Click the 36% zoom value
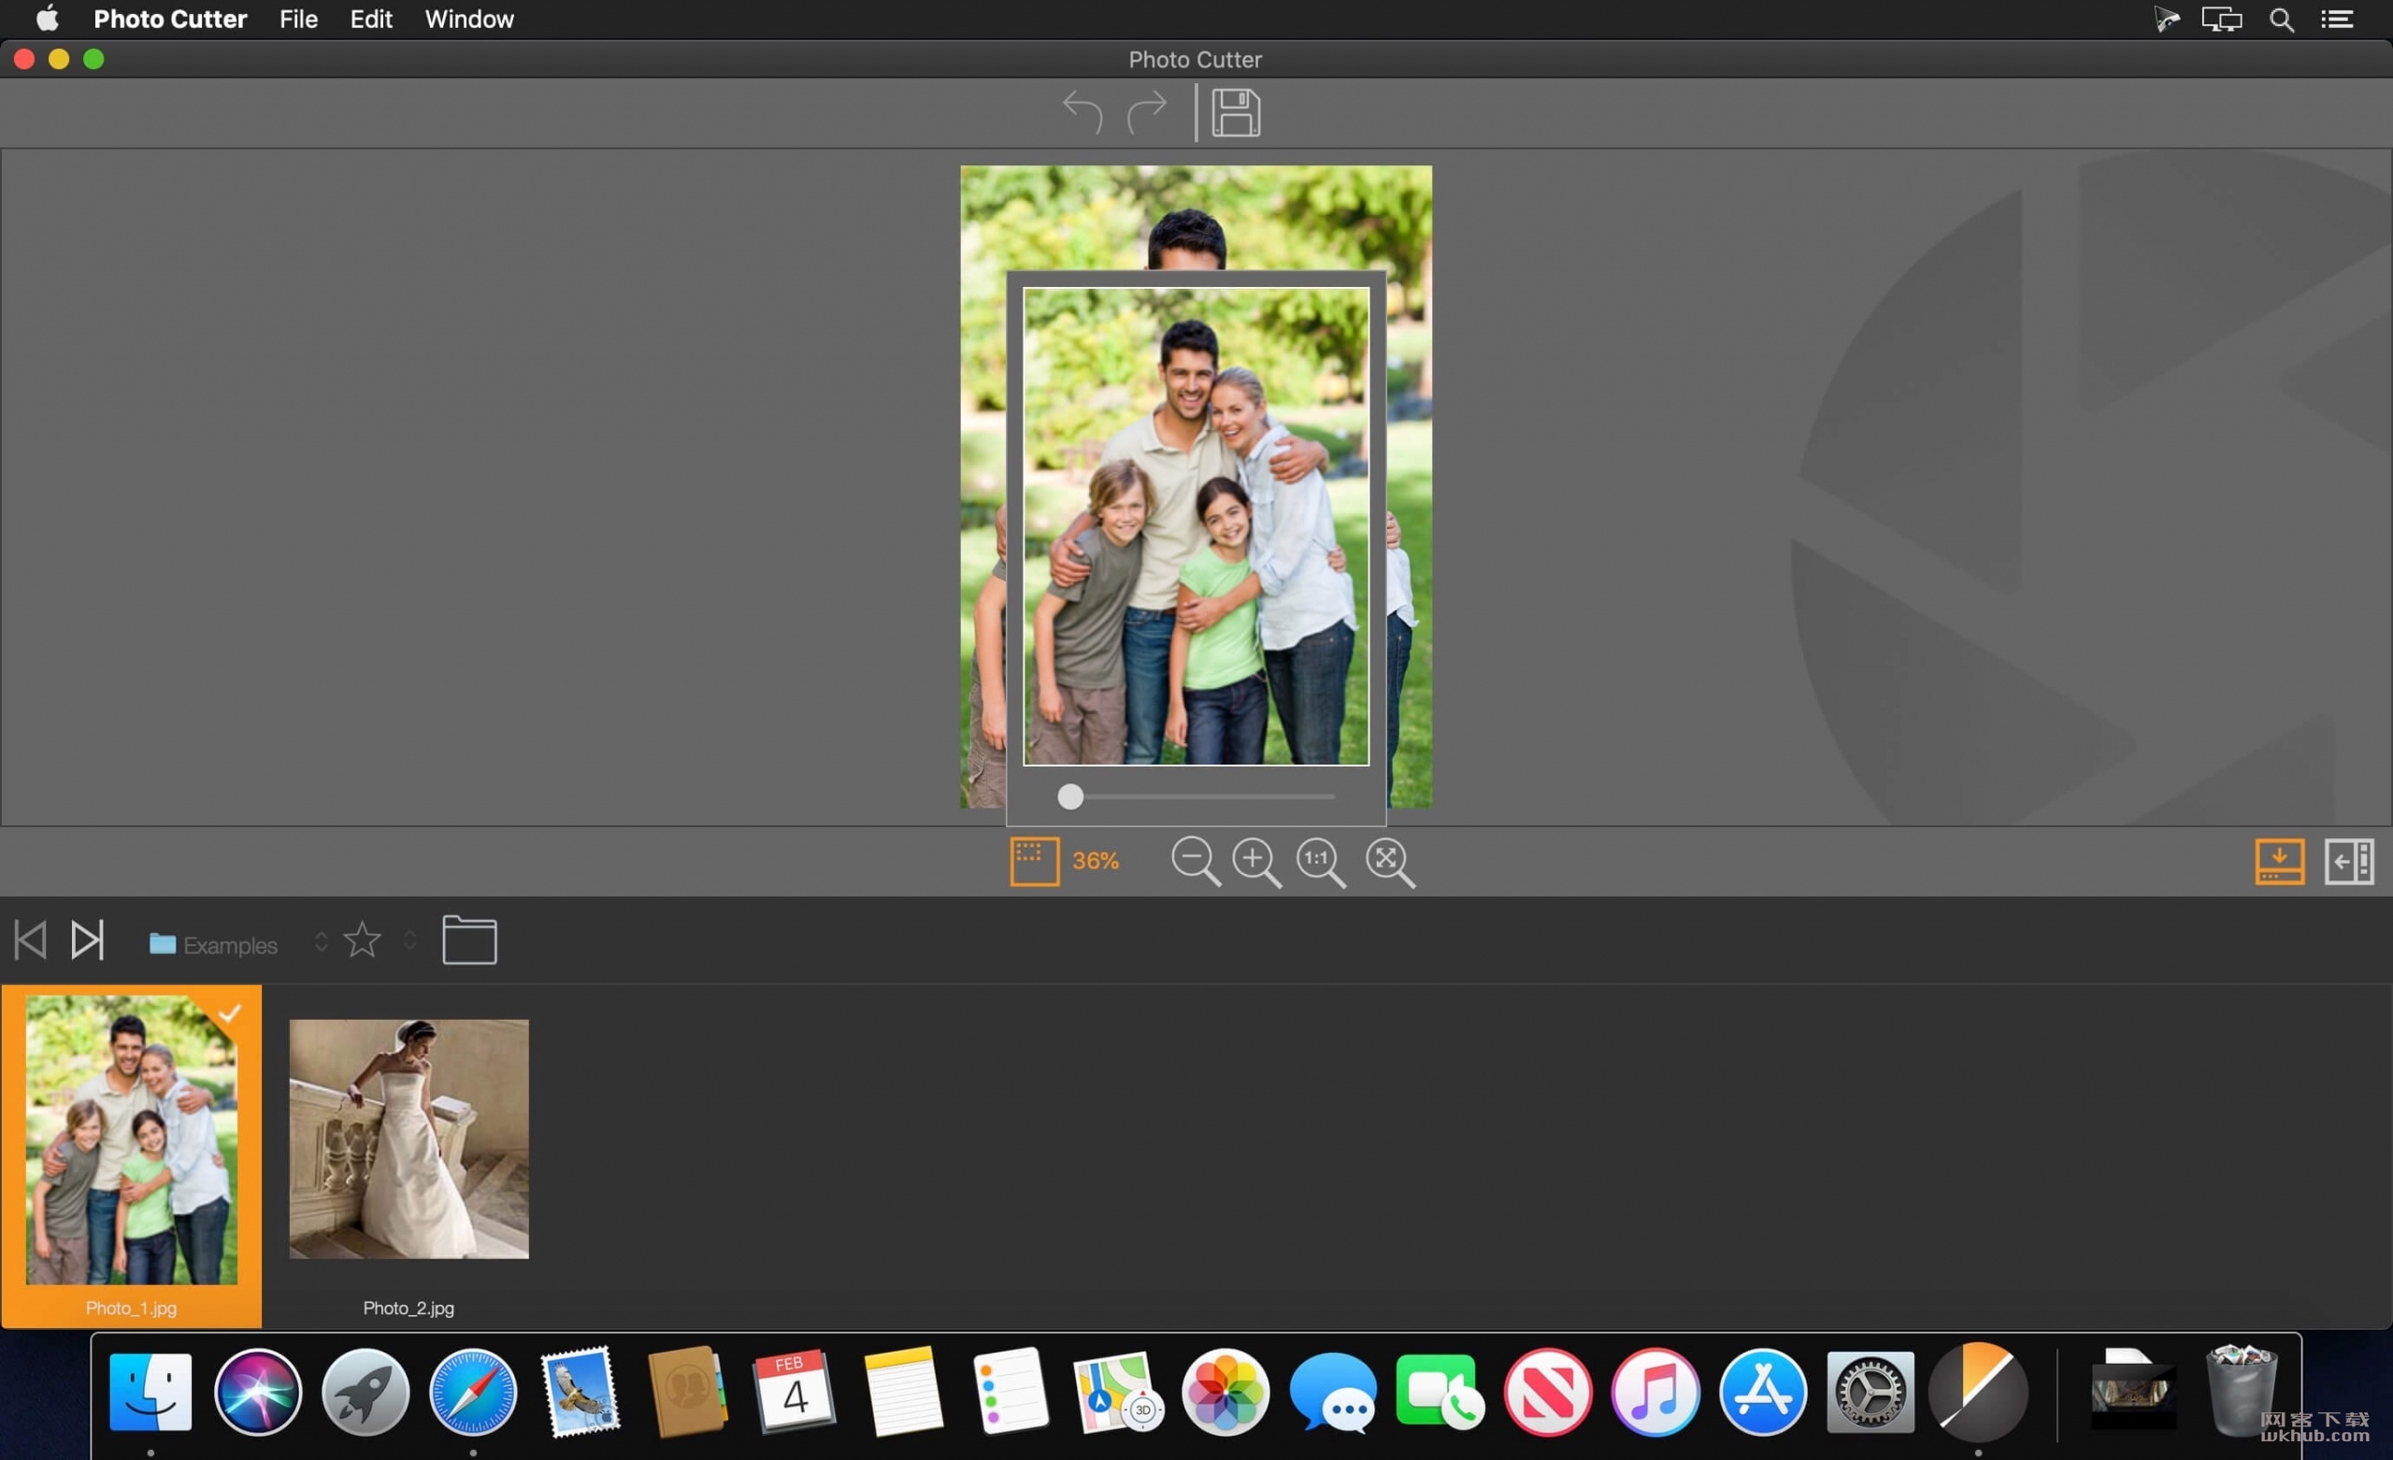Screen dimensions: 2393x1460 pyautogui.click(x=1096, y=861)
